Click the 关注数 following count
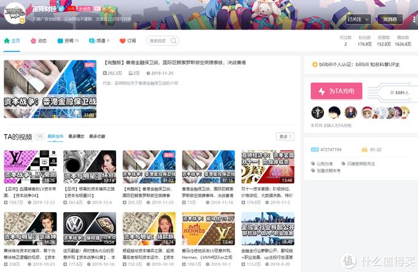This screenshot has height=272, width=418. click(345, 41)
